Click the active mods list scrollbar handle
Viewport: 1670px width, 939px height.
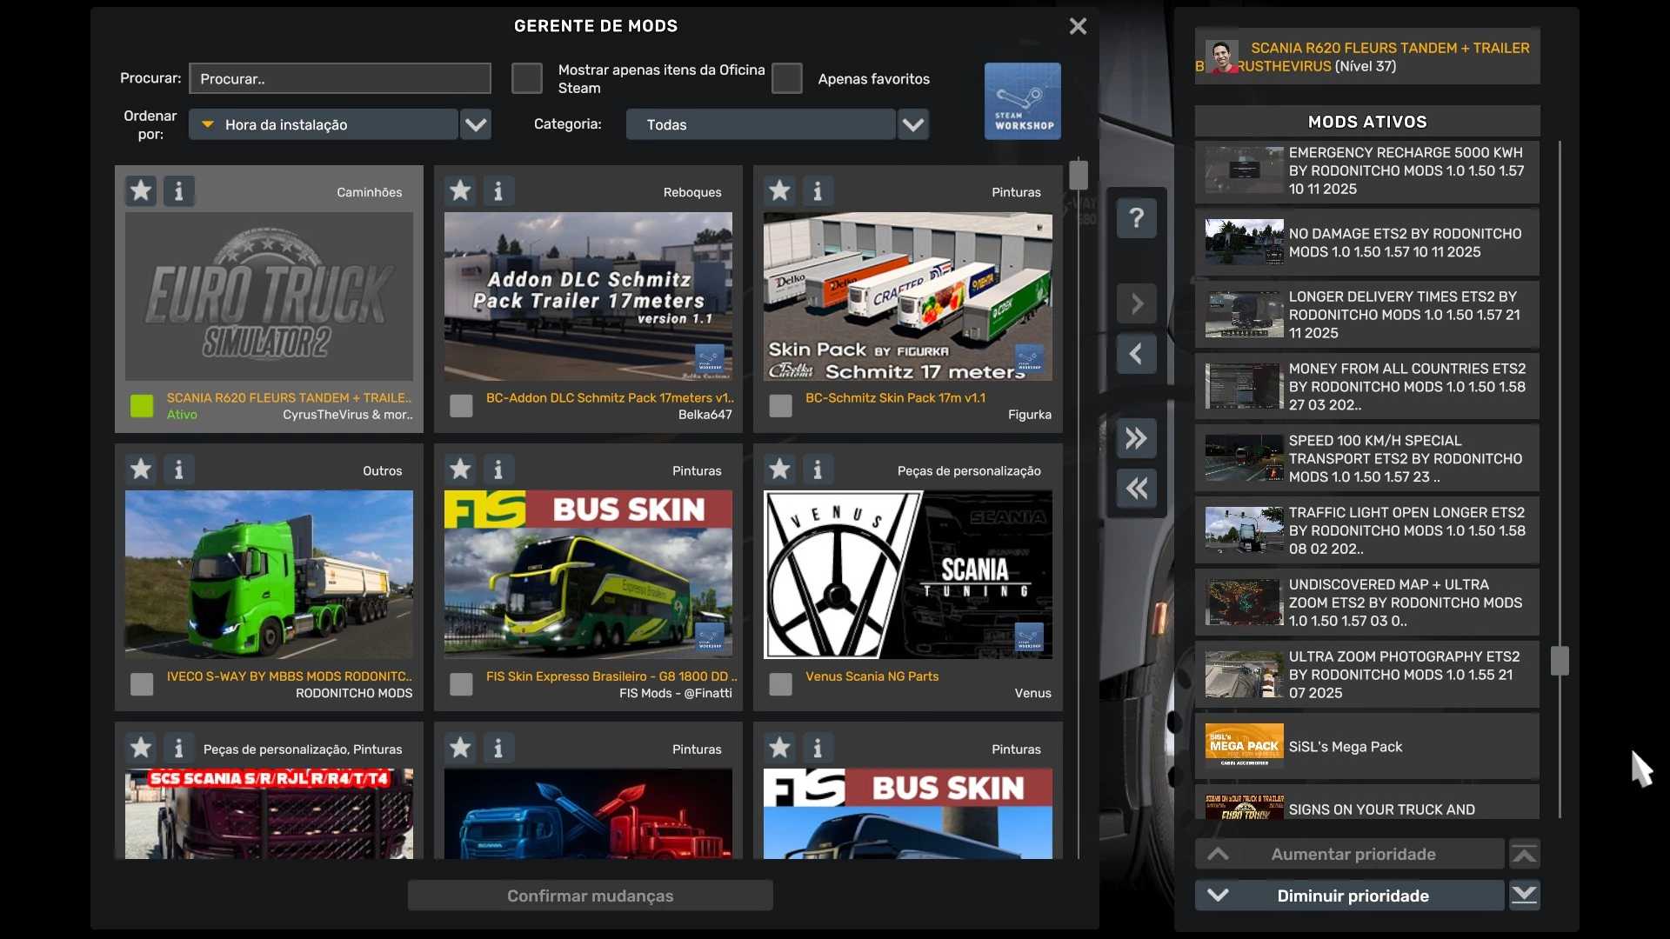point(1560,661)
